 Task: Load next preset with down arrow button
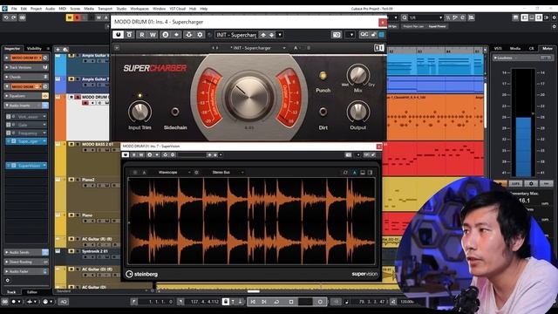271,35
